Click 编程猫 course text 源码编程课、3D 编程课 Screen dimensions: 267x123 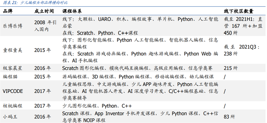[138, 77]
